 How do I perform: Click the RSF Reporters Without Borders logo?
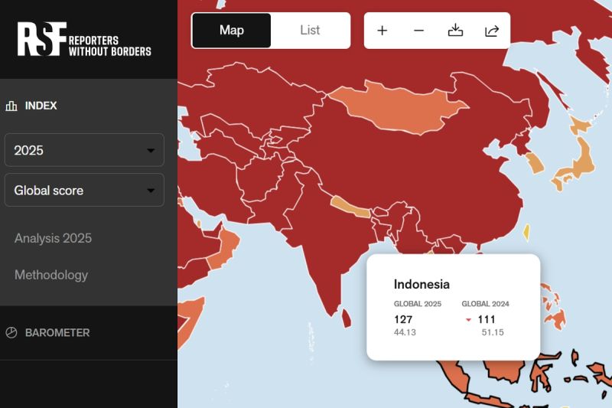tap(84, 39)
